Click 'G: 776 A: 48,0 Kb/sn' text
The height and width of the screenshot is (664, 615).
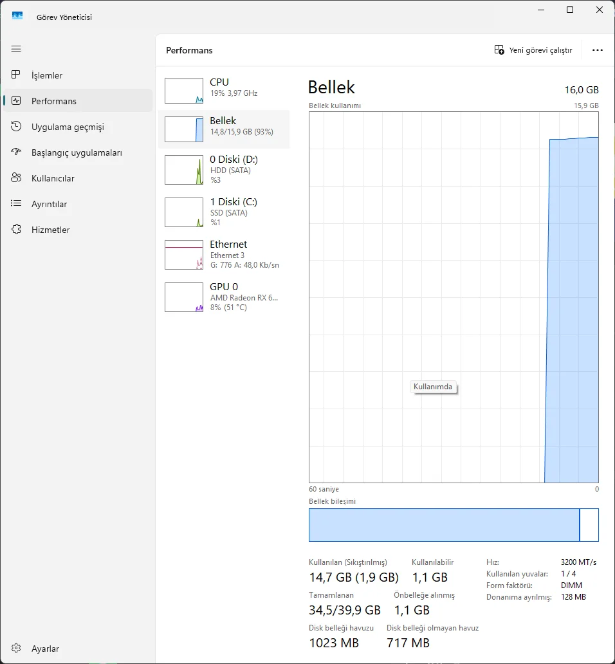[x=244, y=265]
